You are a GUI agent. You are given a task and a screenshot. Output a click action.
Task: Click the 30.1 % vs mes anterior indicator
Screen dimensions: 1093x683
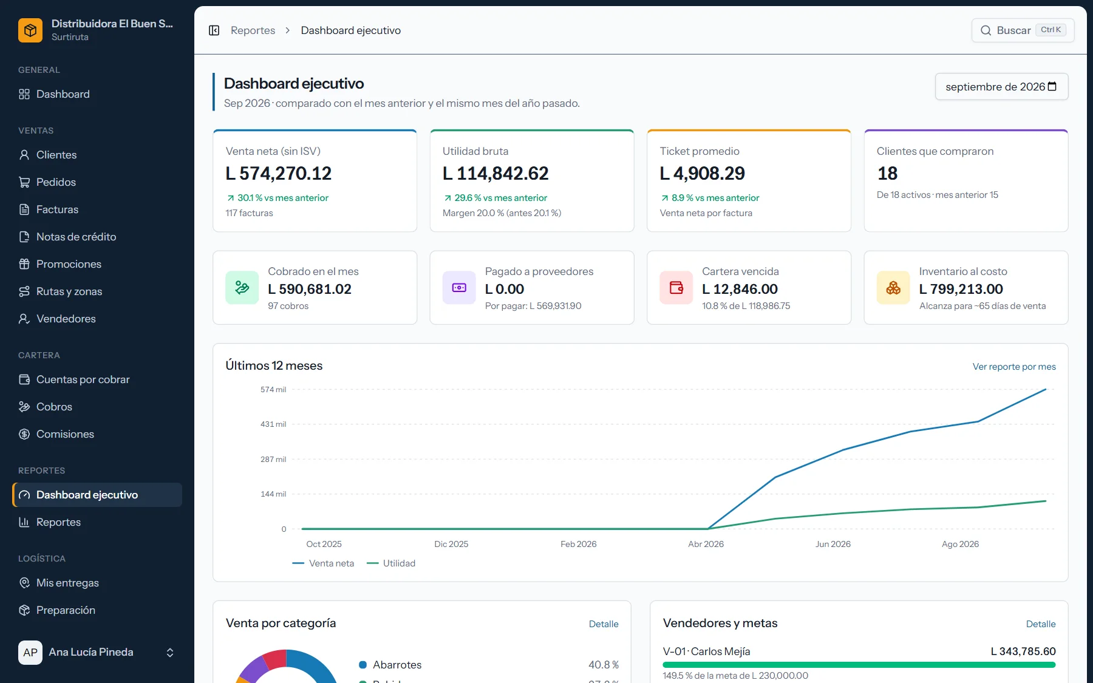pos(278,198)
